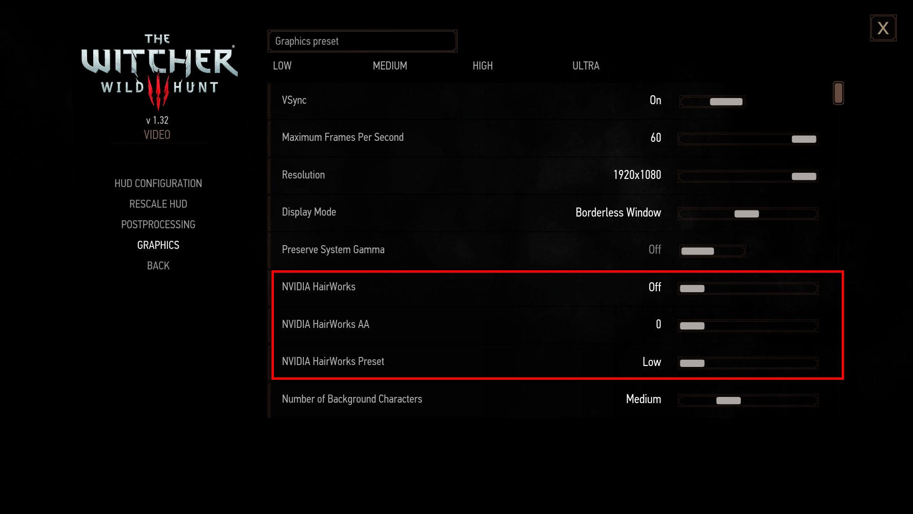Click the Witcher 3 version label
This screenshot has width=913, height=514.
(x=158, y=120)
